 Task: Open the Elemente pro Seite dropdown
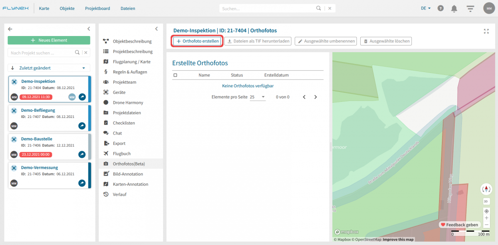(x=257, y=97)
